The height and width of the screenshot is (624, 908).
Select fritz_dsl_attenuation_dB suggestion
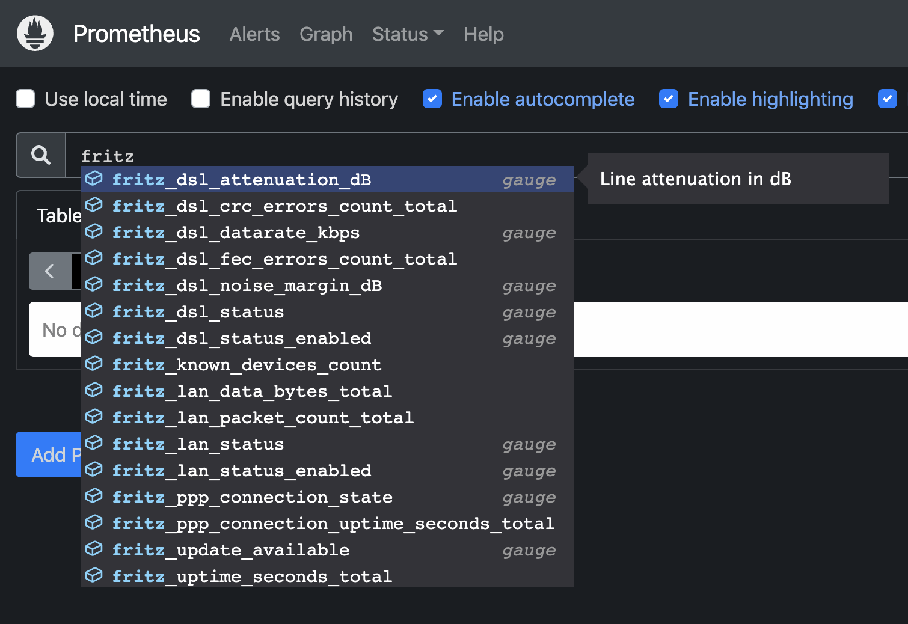tap(327, 179)
